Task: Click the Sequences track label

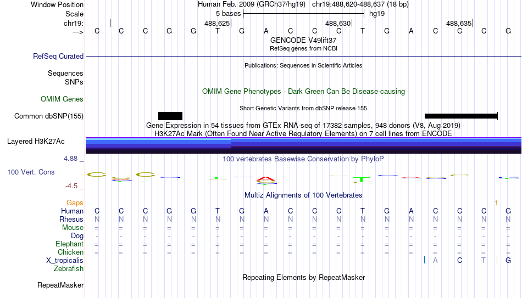Action: click(x=65, y=73)
